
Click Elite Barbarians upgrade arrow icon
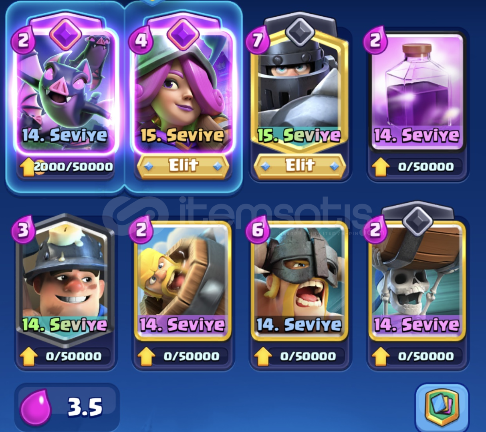pos(263,356)
